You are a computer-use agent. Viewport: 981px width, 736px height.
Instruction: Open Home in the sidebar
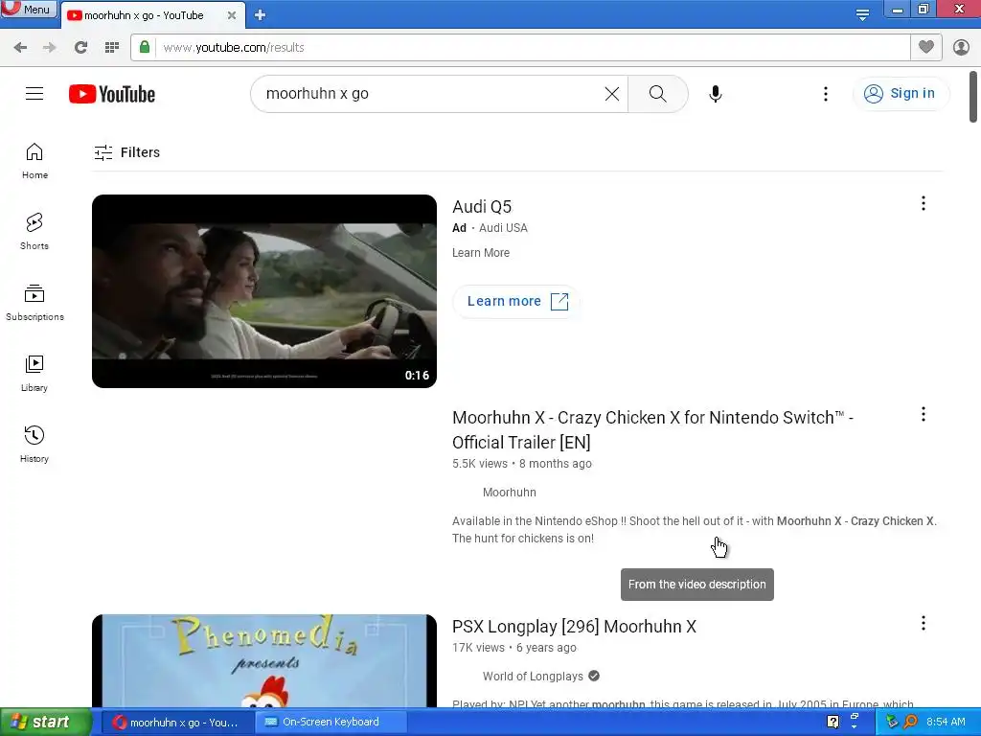click(x=34, y=161)
